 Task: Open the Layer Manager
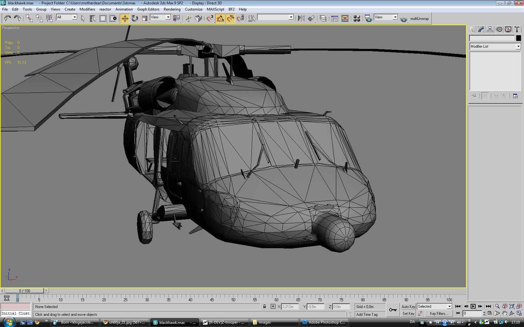(323, 19)
